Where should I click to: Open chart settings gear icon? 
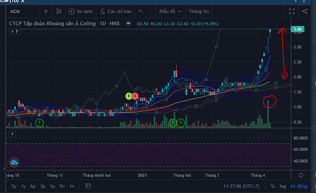pos(301,175)
